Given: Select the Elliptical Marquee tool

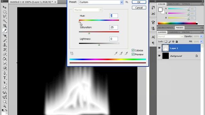Looking at the screenshot, I should click(x=4, y=12).
